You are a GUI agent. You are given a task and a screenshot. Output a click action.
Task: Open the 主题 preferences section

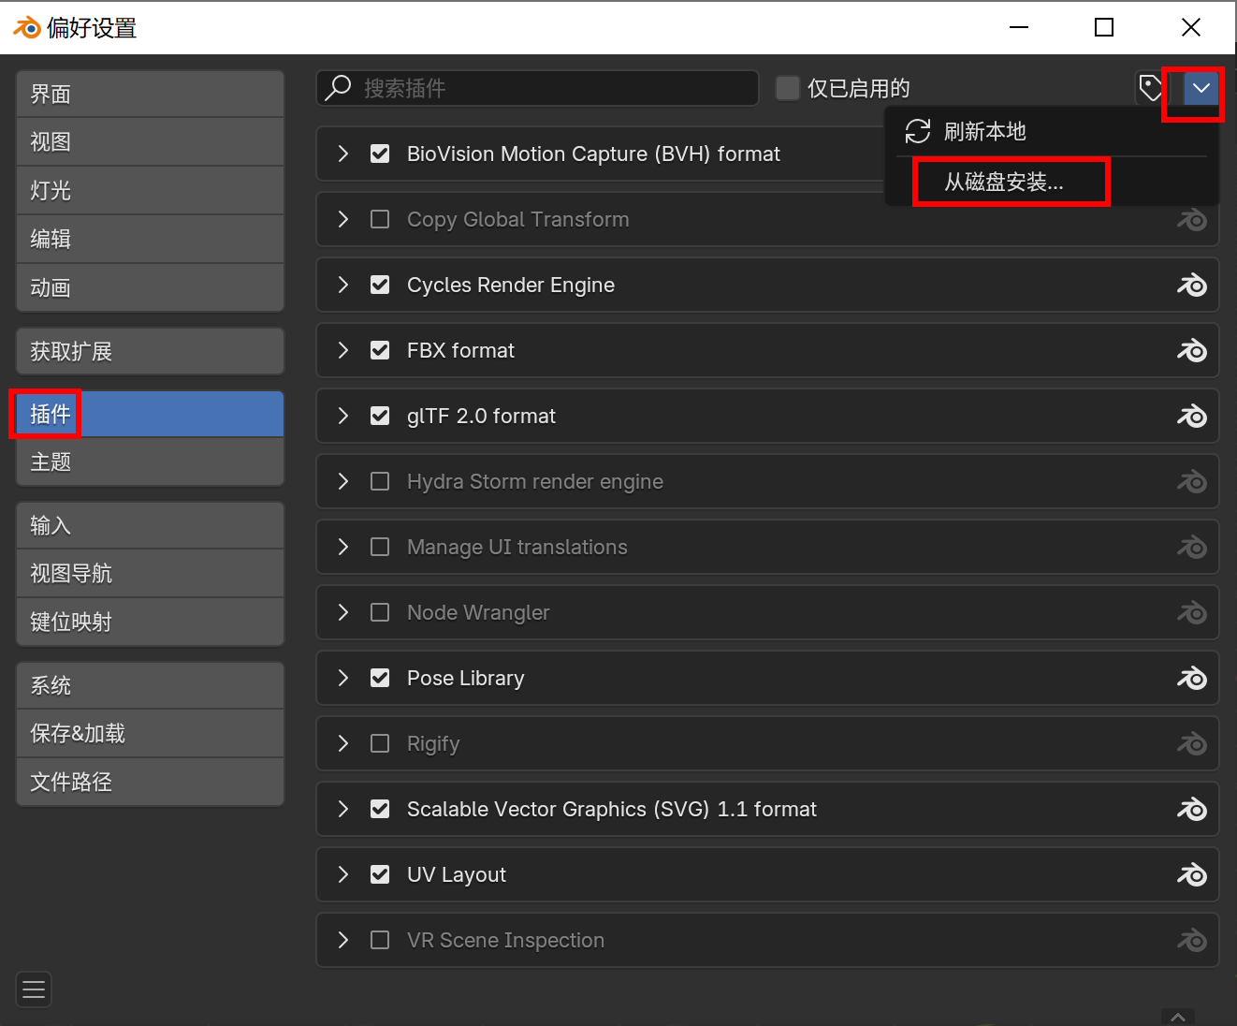coord(150,462)
